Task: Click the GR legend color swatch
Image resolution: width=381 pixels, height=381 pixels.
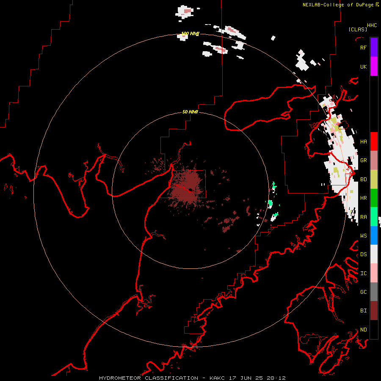Action: point(374,160)
